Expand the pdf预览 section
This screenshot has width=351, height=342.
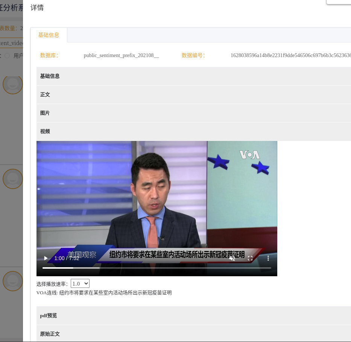(x=194, y=316)
